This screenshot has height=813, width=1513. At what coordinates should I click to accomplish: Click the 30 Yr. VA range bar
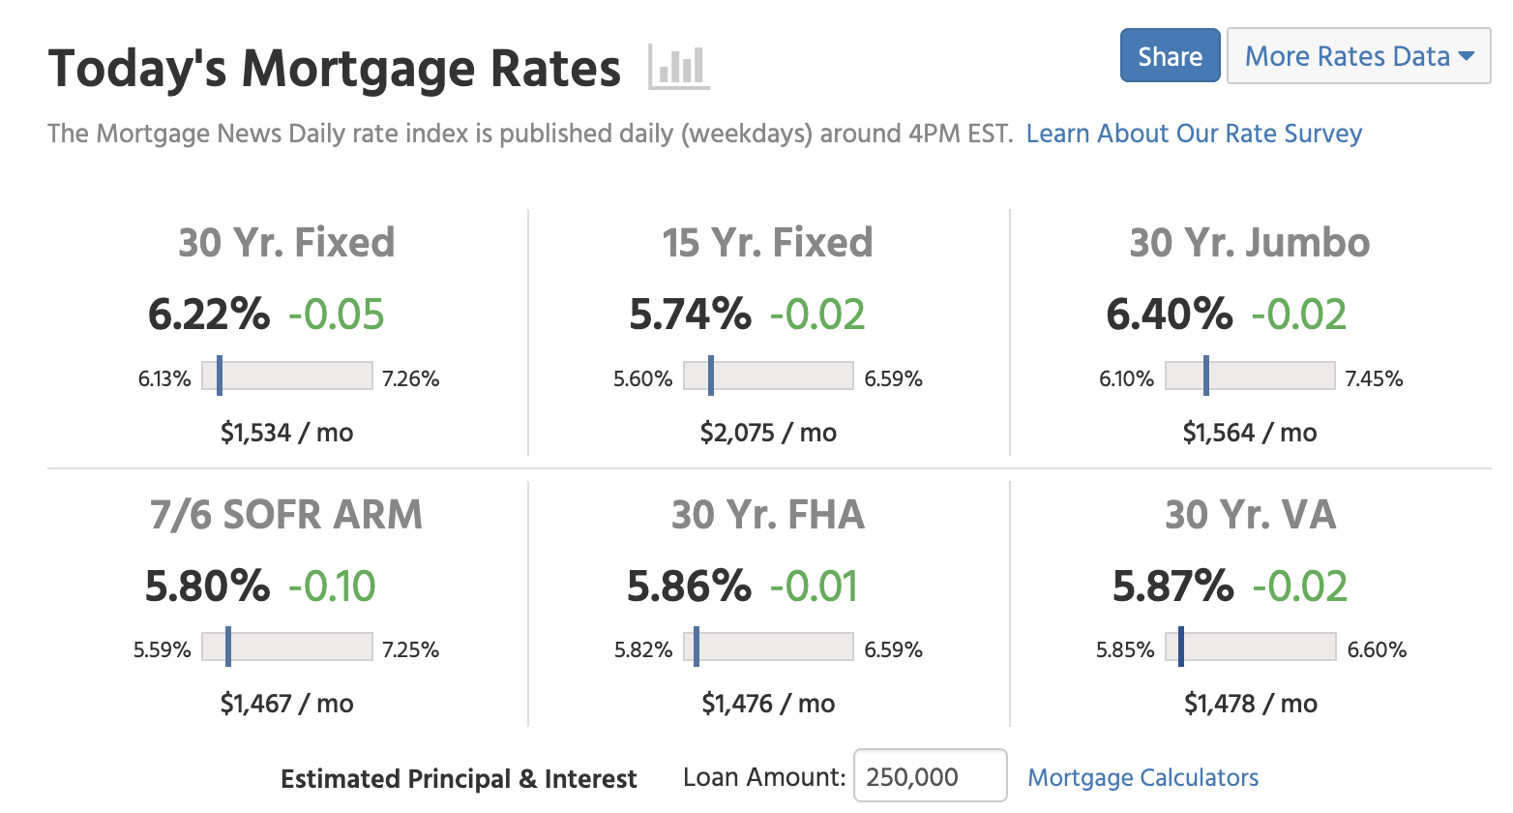point(1250,647)
